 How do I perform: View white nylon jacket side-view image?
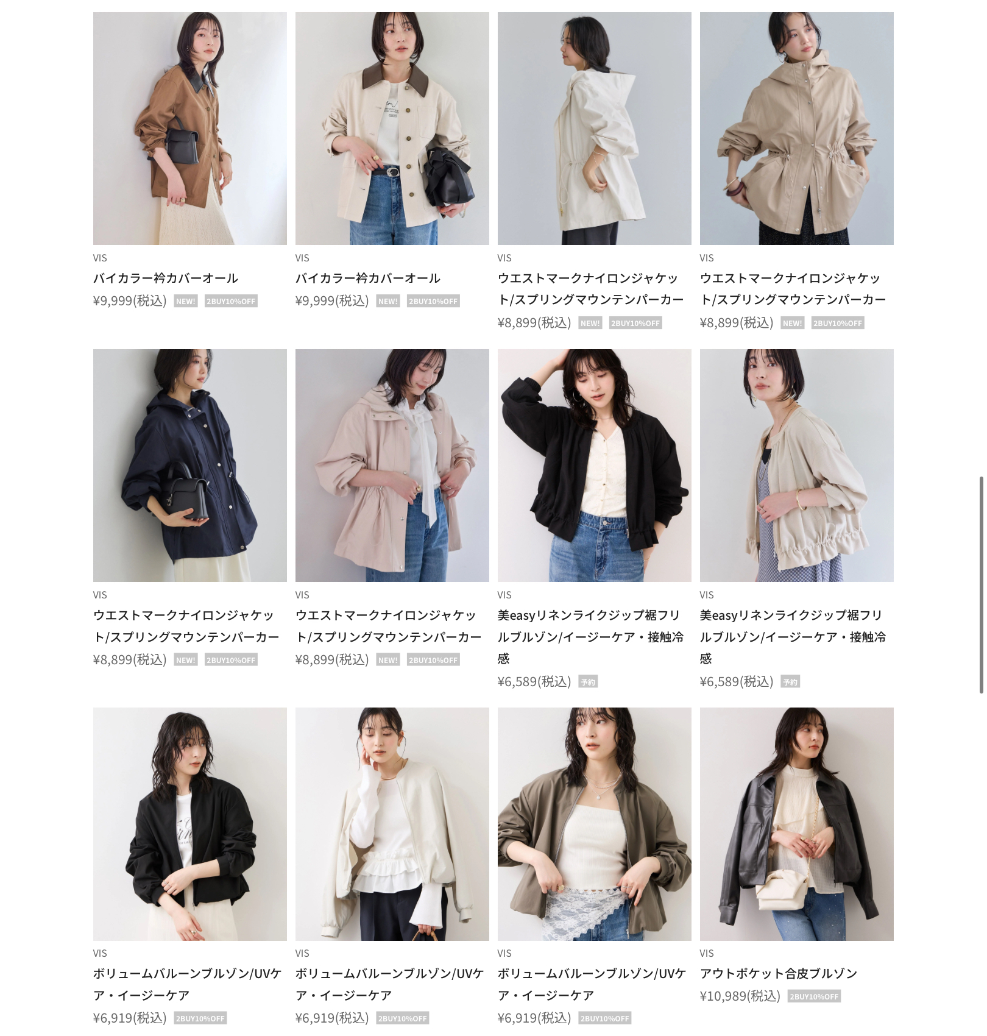[594, 129]
